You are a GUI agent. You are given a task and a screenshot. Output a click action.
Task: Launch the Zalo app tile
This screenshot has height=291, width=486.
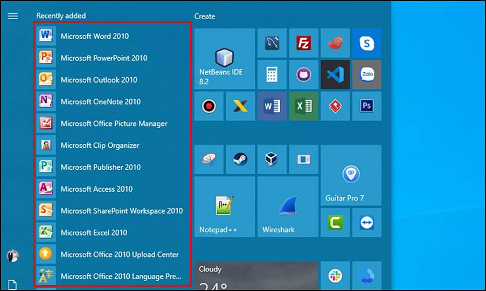pyautogui.click(x=366, y=74)
